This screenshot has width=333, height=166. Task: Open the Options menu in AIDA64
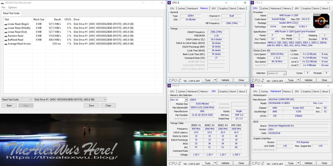pos(12,7)
